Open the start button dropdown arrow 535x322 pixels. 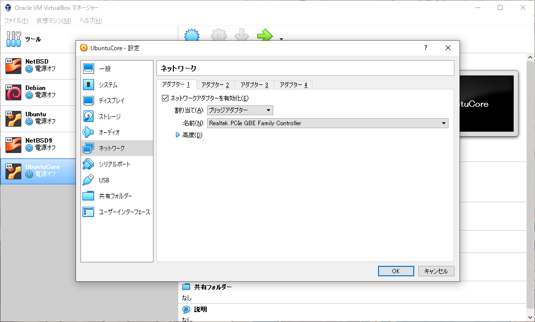point(282,39)
